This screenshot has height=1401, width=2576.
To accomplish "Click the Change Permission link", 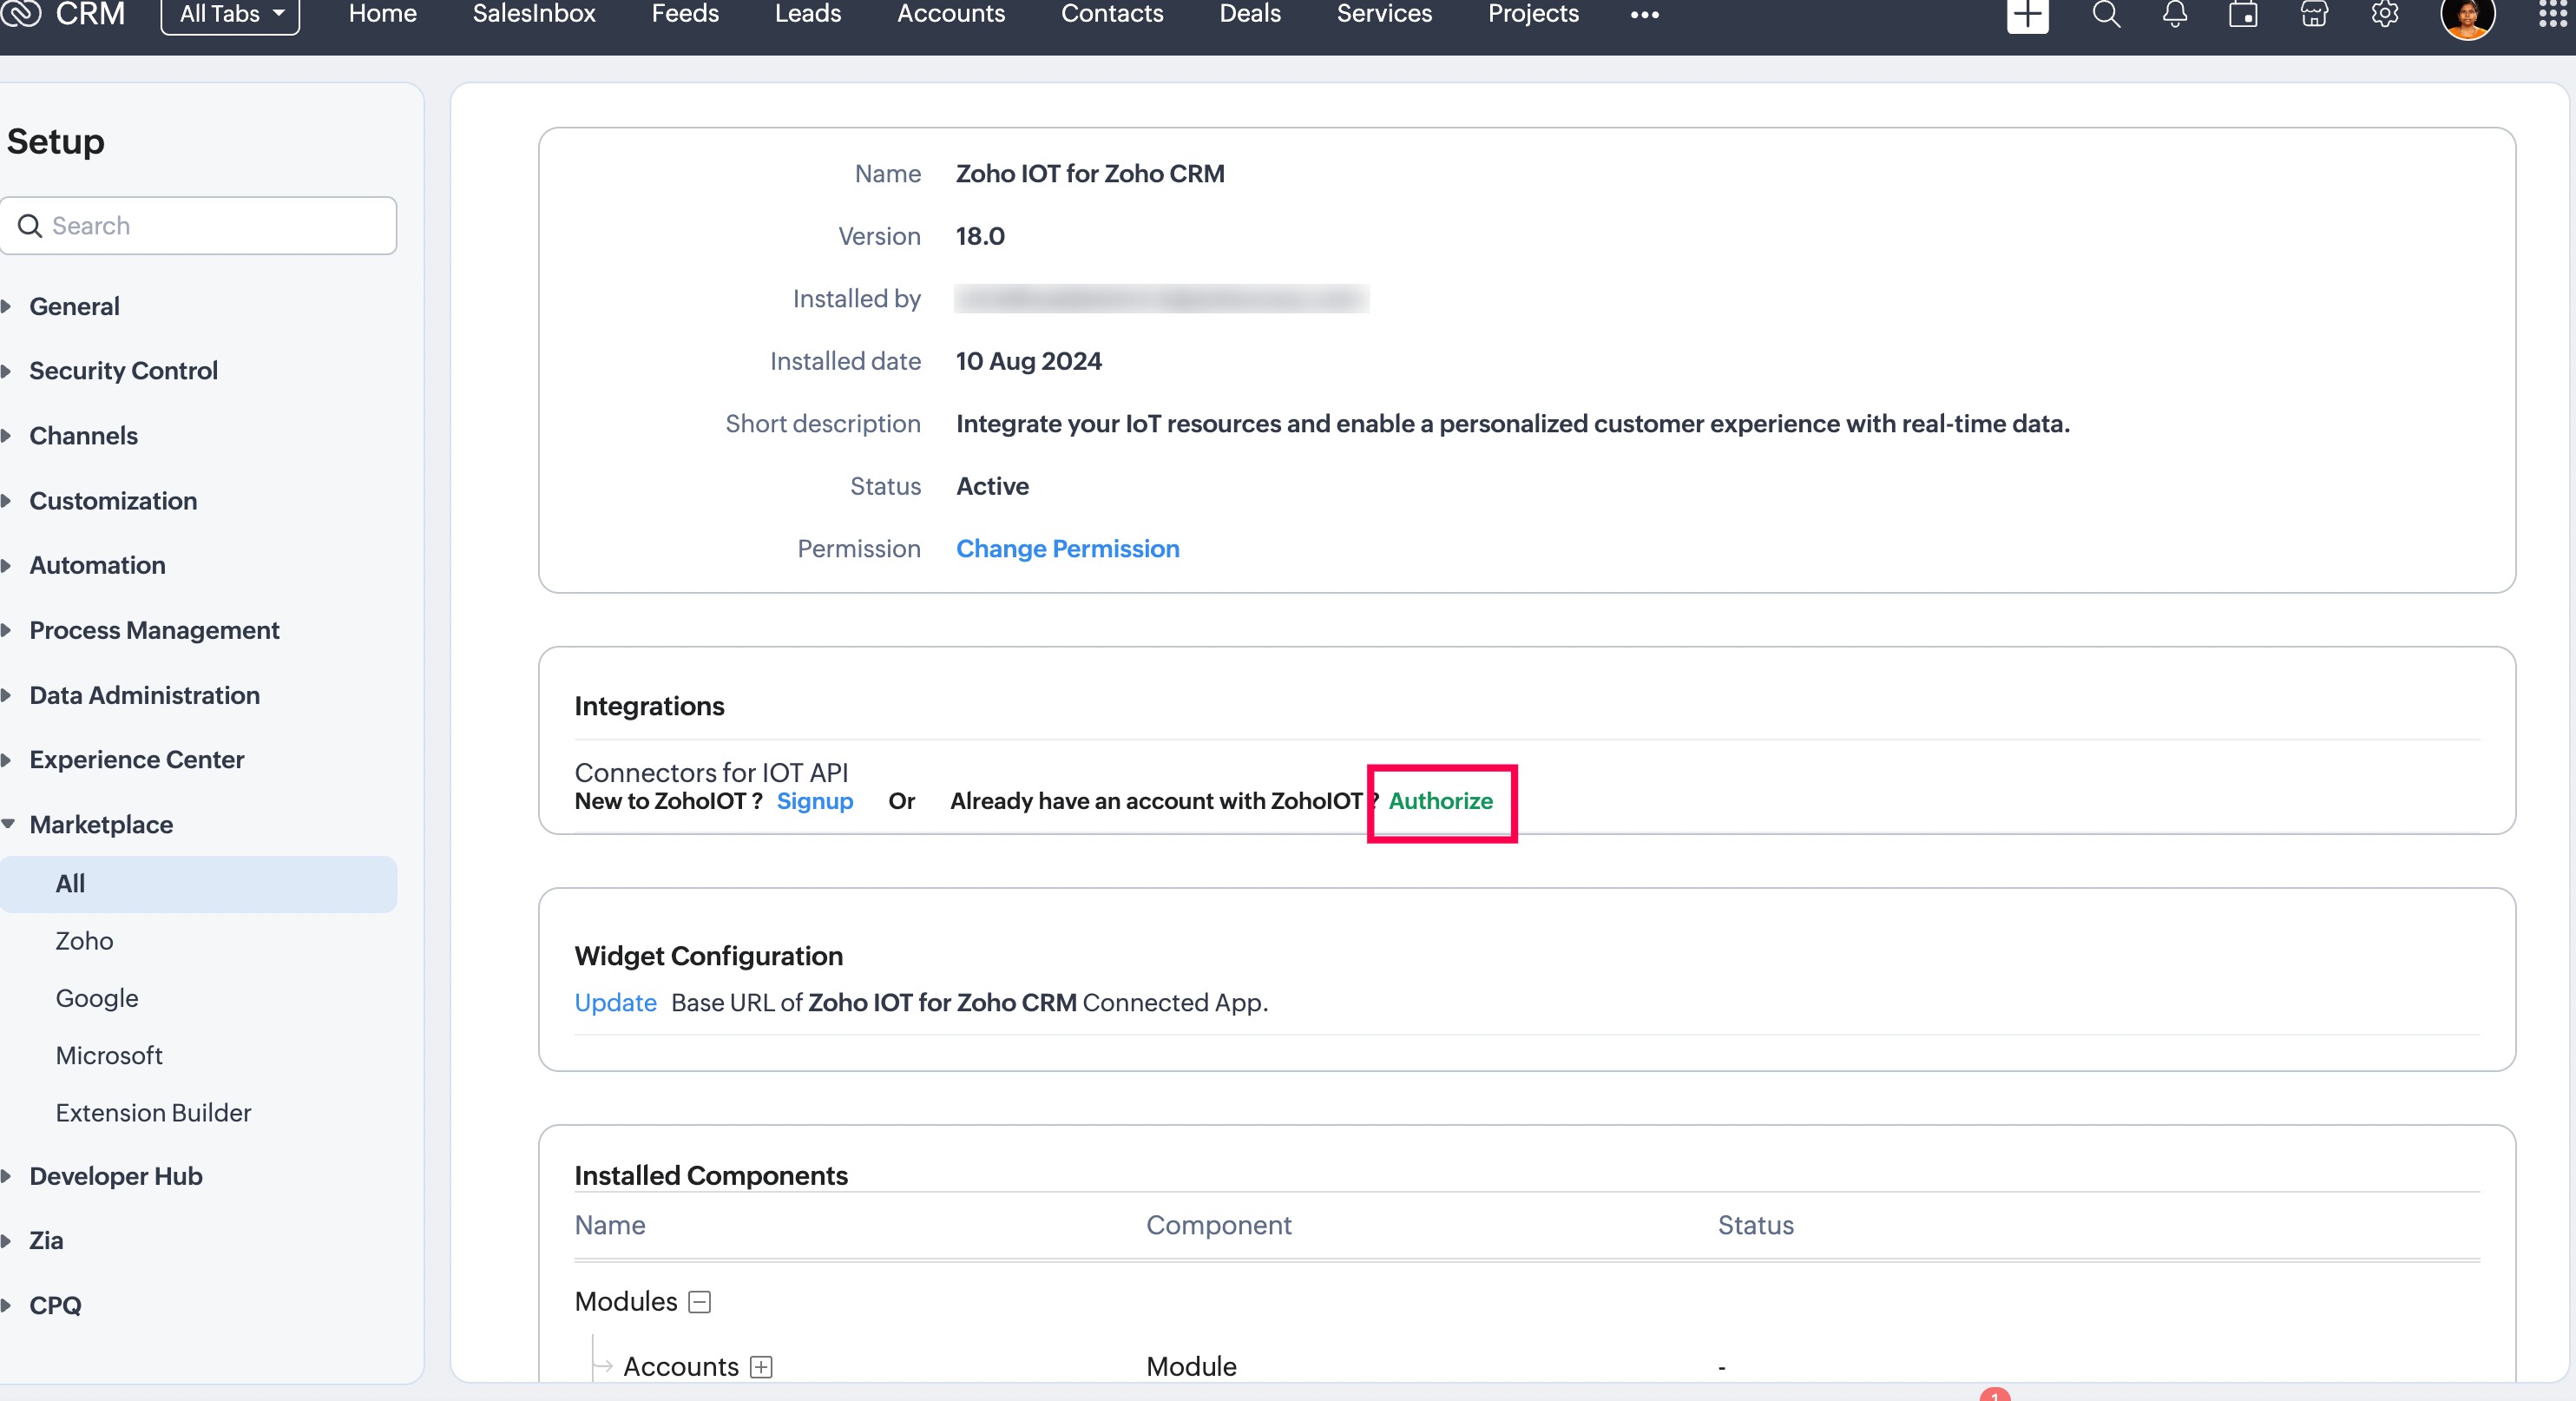I will coord(1067,549).
